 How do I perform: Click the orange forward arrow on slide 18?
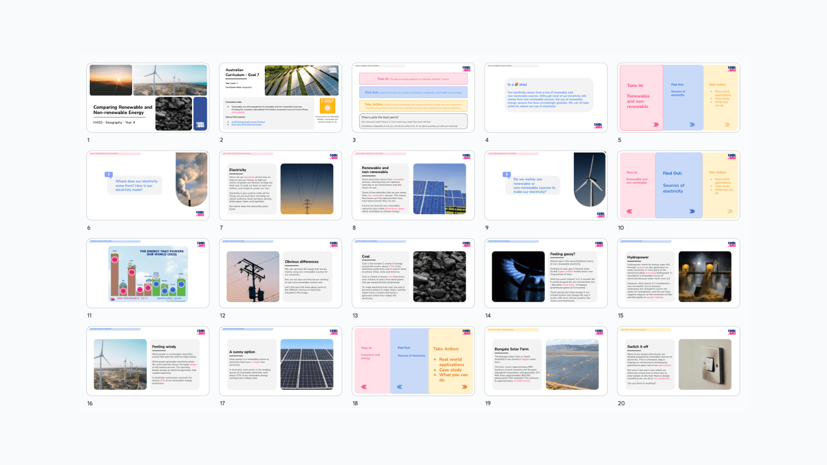pos(465,387)
